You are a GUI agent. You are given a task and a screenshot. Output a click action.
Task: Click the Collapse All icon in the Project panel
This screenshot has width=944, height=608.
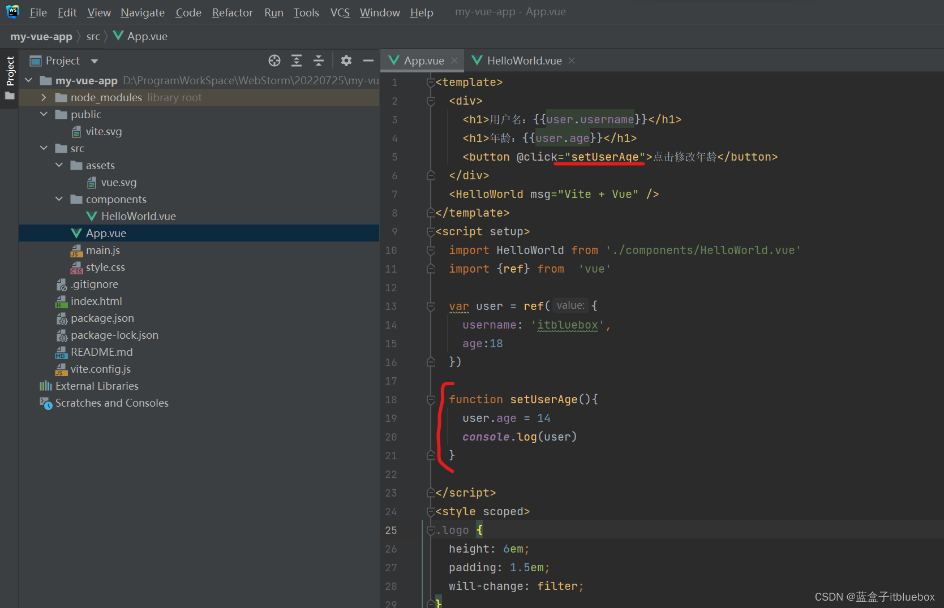tap(319, 61)
